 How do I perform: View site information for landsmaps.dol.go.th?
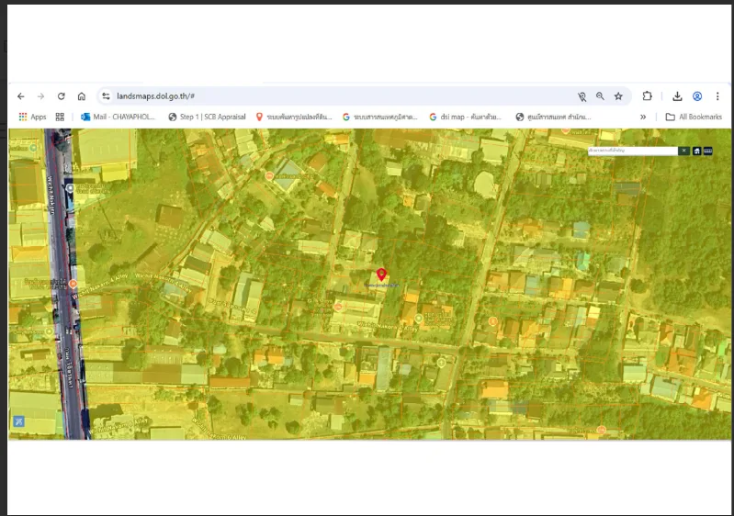(x=107, y=96)
